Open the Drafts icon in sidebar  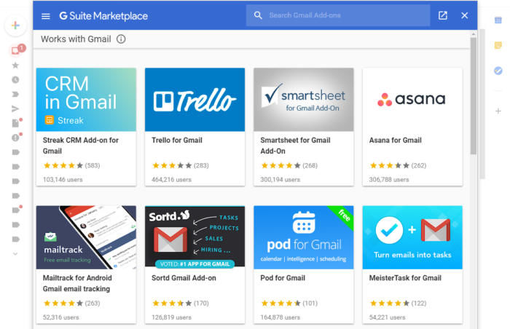point(16,122)
